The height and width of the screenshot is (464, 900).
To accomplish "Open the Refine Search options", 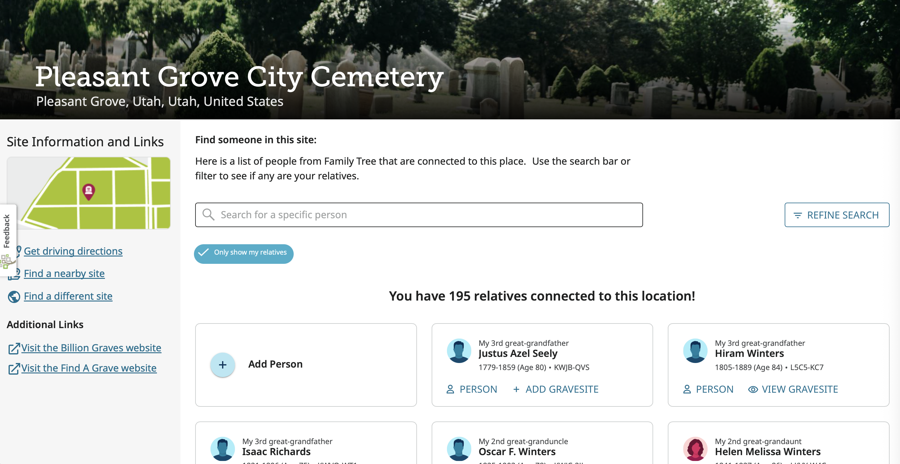I will [x=837, y=215].
